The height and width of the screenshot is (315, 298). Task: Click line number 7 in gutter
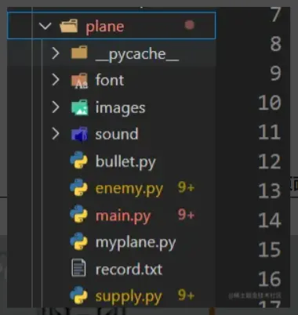(276, 14)
